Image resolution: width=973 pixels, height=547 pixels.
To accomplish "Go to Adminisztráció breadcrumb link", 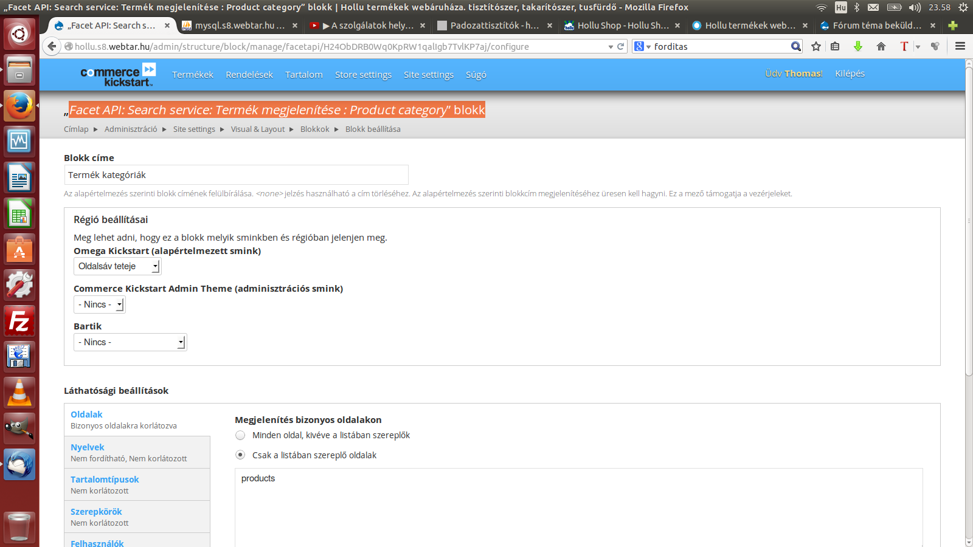I will click(x=131, y=129).
